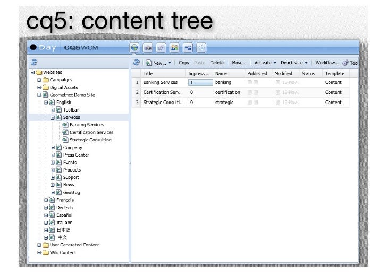This screenshot has height=273, width=387.
Task: Refresh the site tree panel
Action: [x=34, y=62]
